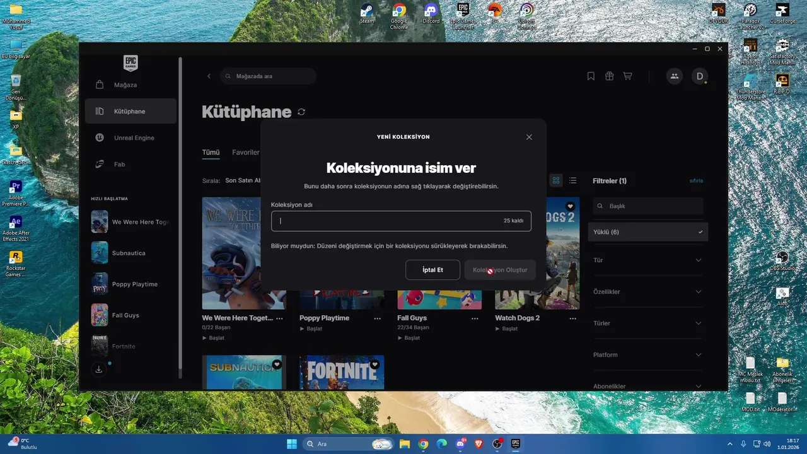Open the gift icon in top bar

pos(609,76)
